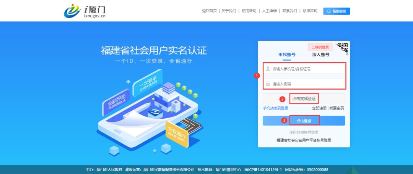
Task: Open 使用帮助 in top navigation
Action: pos(249,11)
